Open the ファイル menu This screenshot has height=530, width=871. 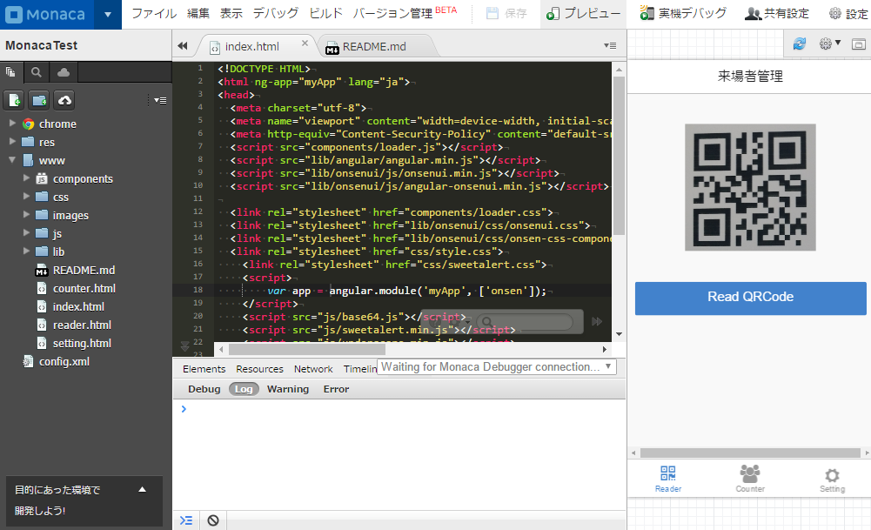coord(153,14)
